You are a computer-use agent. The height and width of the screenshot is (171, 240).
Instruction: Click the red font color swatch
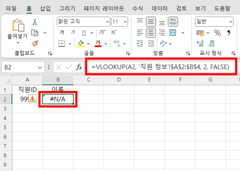click(x=98, y=44)
